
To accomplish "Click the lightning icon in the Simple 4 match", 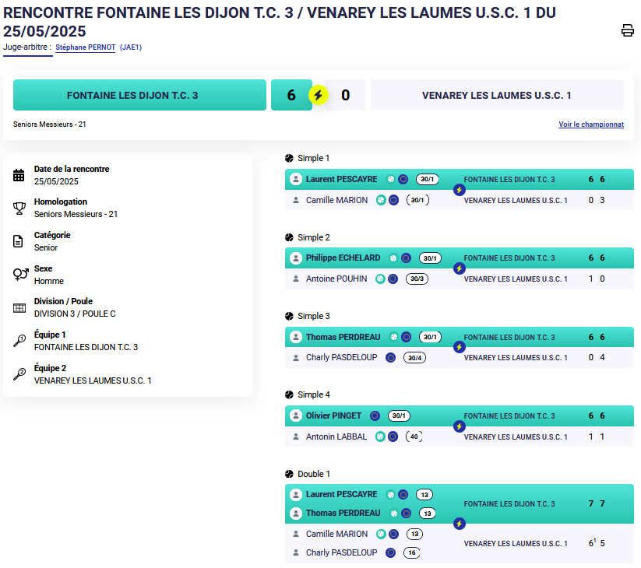I will pos(459,426).
